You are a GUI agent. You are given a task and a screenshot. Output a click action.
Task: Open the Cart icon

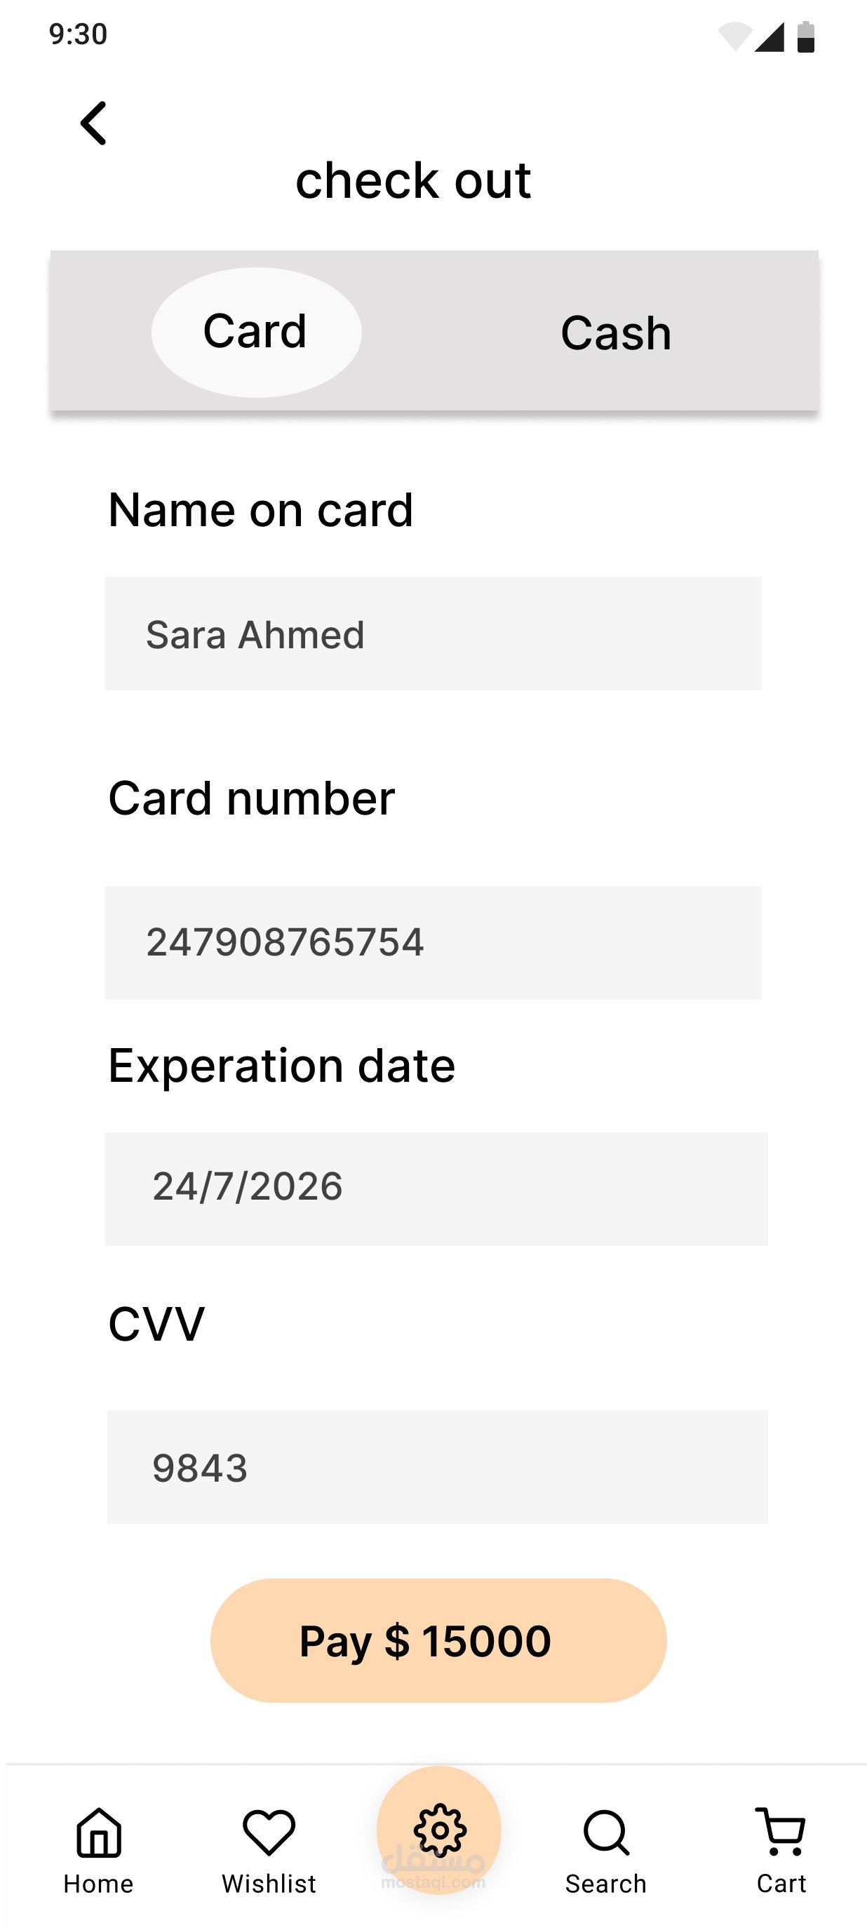781,1831
